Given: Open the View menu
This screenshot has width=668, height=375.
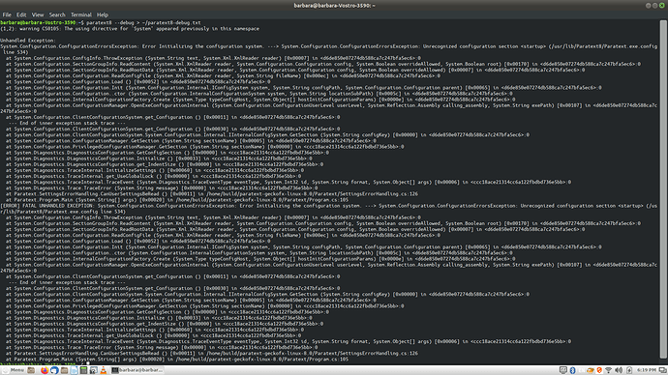Looking at the screenshot, I should coord(38,14).
